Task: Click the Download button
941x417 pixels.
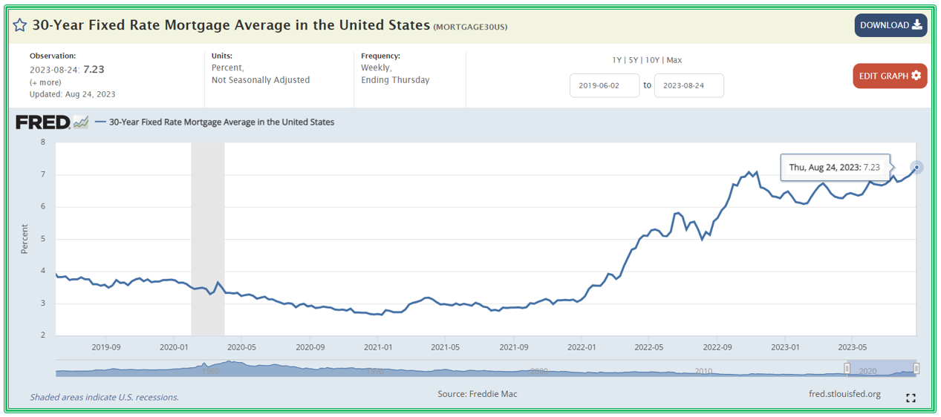Action: click(890, 25)
